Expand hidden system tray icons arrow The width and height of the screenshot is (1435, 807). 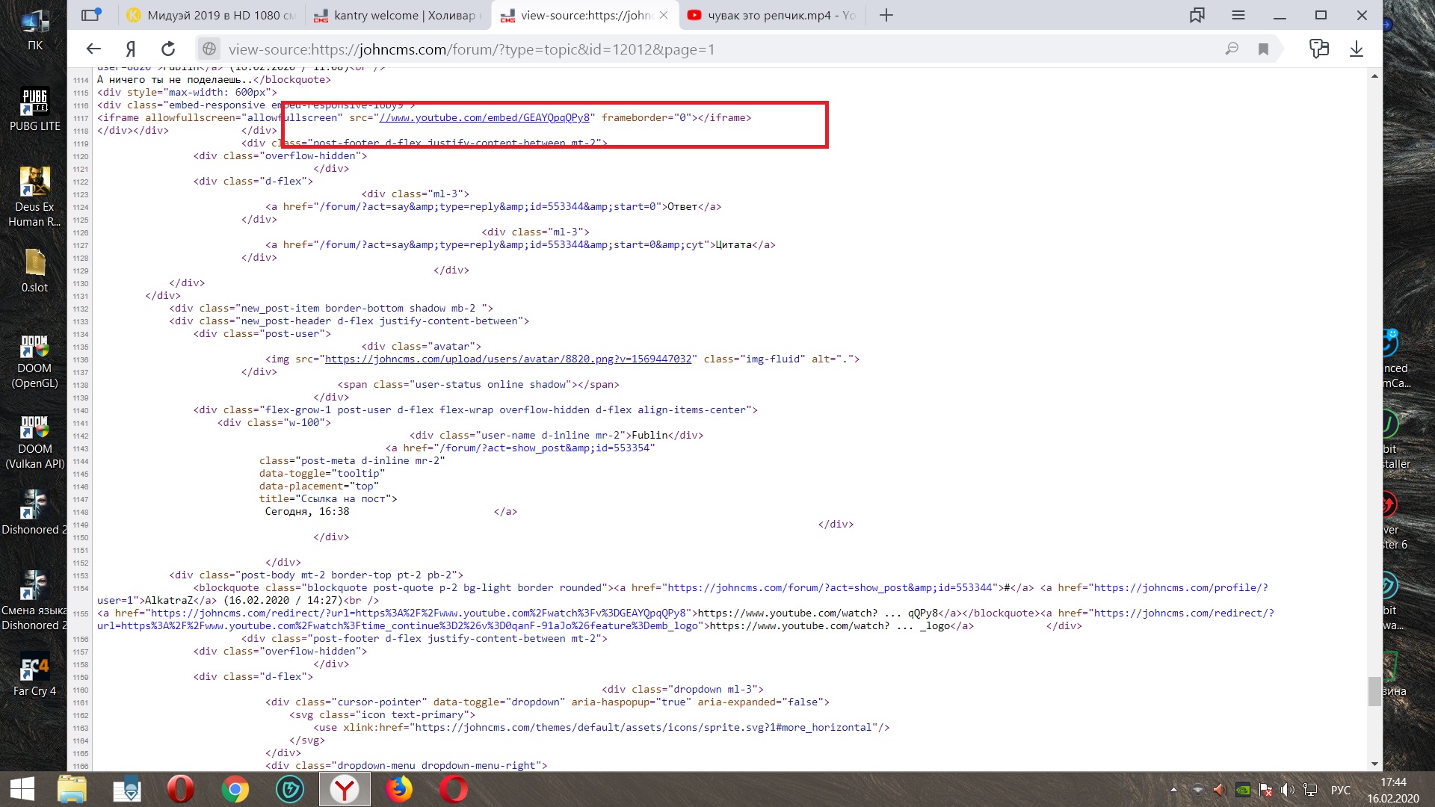click(1173, 790)
